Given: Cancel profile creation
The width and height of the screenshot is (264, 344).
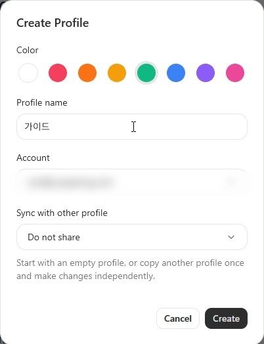Looking at the screenshot, I should pos(178,318).
